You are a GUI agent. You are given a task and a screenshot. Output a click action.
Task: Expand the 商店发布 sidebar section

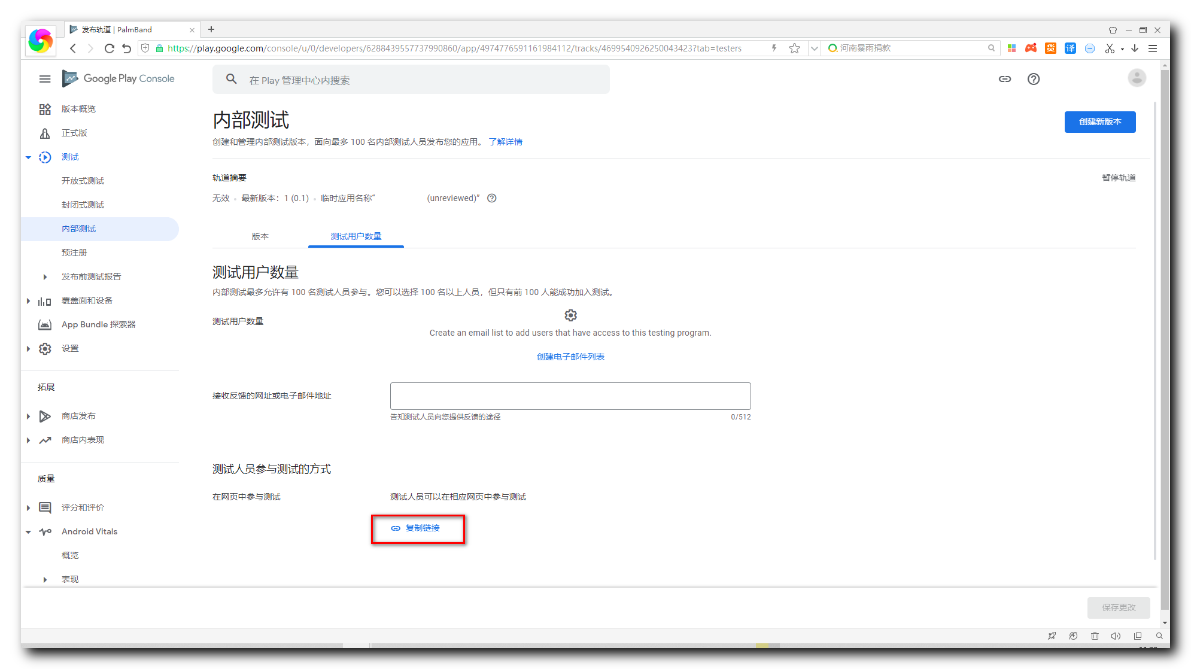pyautogui.click(x=28, y=416)
